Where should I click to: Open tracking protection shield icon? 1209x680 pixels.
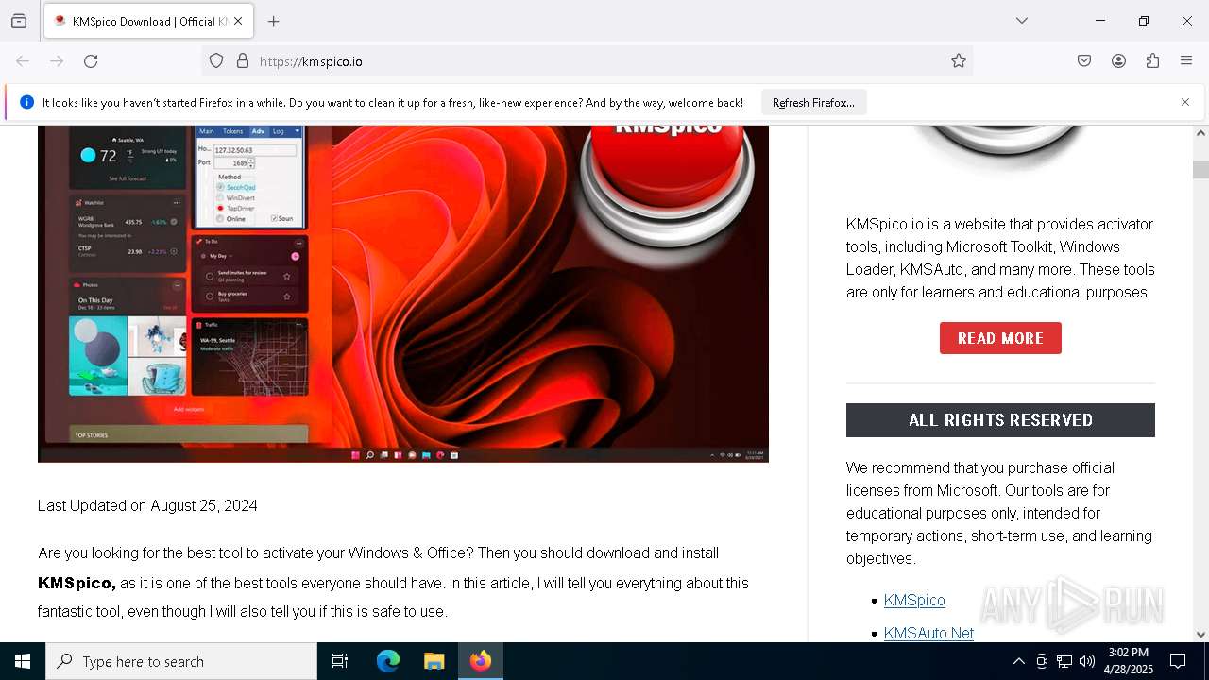click(x=216, y=61)
